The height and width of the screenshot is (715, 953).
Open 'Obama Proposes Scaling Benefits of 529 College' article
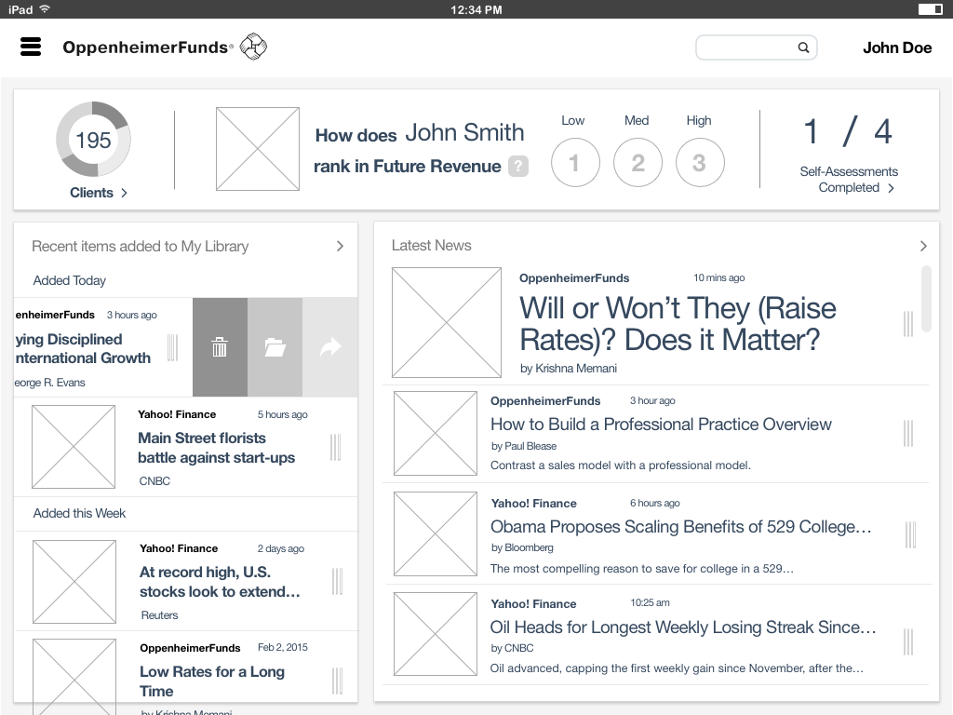point(680,527)
